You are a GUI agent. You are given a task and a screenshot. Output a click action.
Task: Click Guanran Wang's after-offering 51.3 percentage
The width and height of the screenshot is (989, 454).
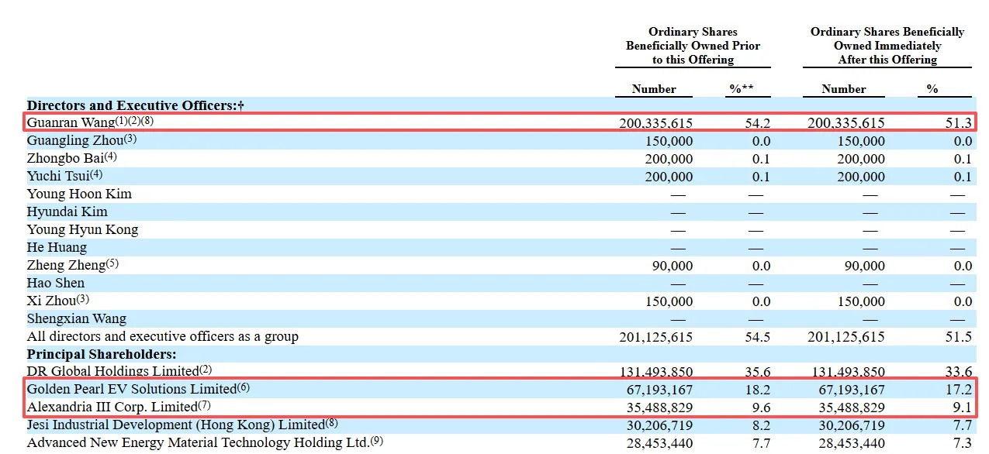(960, 123)
